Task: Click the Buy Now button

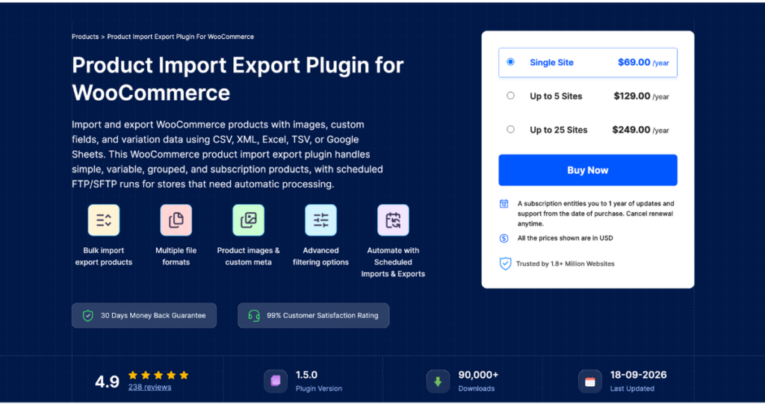Action: [587, 170]
